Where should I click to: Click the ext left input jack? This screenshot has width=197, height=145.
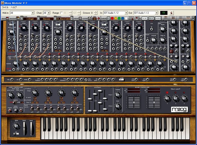click(136, 80)
